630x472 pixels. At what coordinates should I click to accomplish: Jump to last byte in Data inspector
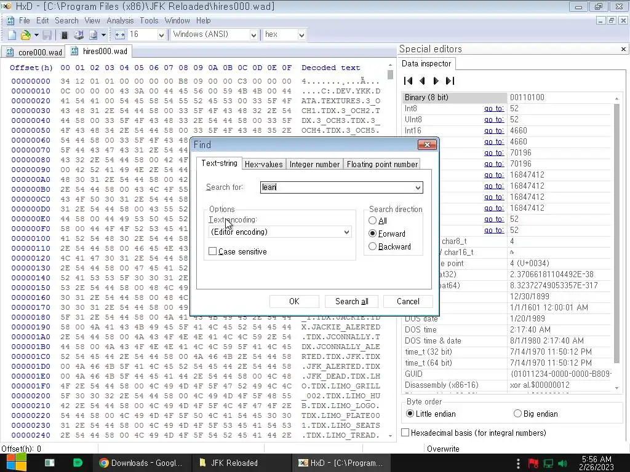(x=450, y=81)
